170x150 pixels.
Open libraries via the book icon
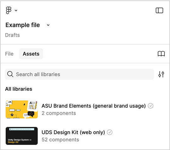click(161, 54)
